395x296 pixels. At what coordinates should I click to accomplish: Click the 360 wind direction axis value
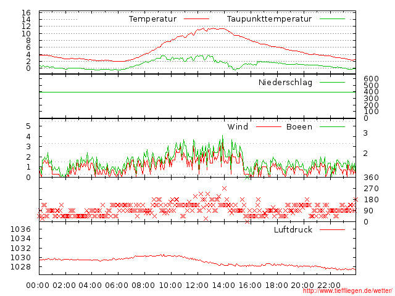371,178
